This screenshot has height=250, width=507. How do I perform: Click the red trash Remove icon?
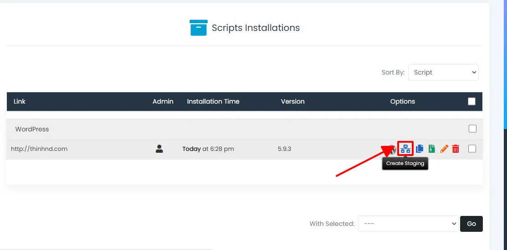pos(456,149)
